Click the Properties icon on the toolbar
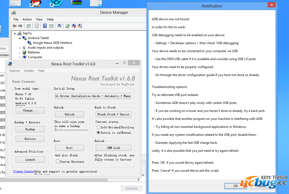Image resolution: width=289 pixels, height=194 pixels. (x=37, y=26)
